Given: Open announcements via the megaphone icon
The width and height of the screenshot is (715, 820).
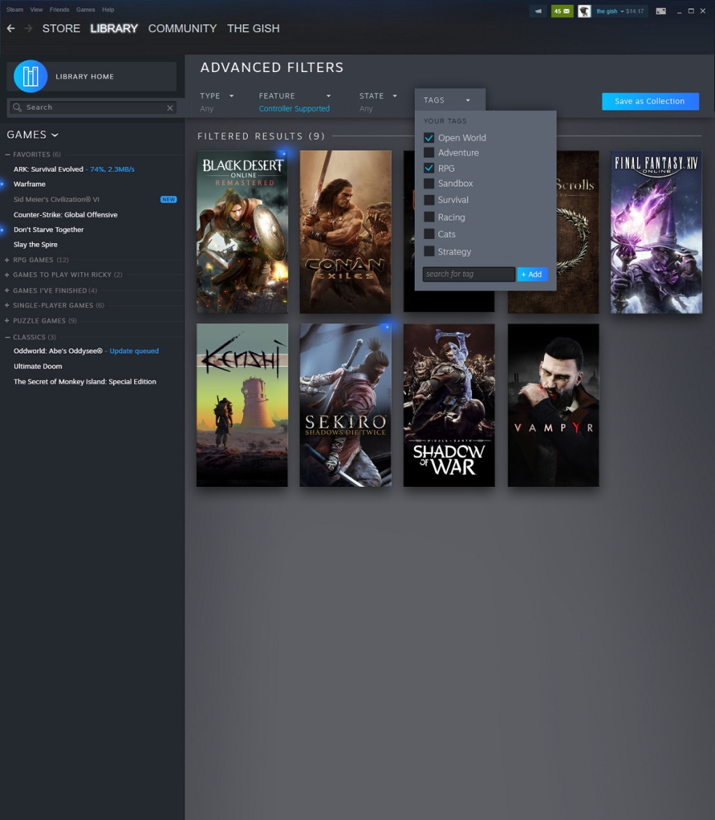Looking at the screenshot, I should (538, 11).
